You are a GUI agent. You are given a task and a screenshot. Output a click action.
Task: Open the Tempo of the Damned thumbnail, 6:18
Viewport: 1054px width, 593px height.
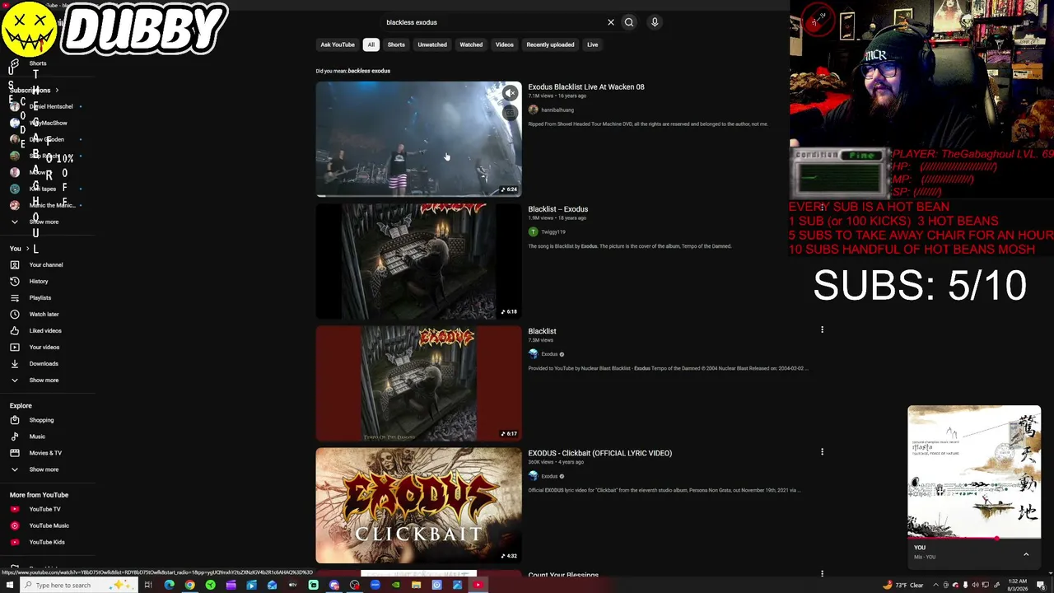[x=418, y=261]
